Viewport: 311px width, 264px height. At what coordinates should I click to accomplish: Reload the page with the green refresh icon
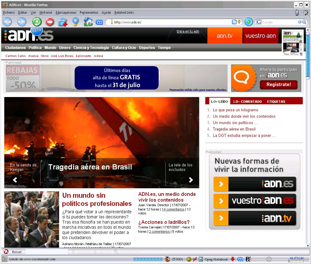pyautogui.click(x=37, y=22)
